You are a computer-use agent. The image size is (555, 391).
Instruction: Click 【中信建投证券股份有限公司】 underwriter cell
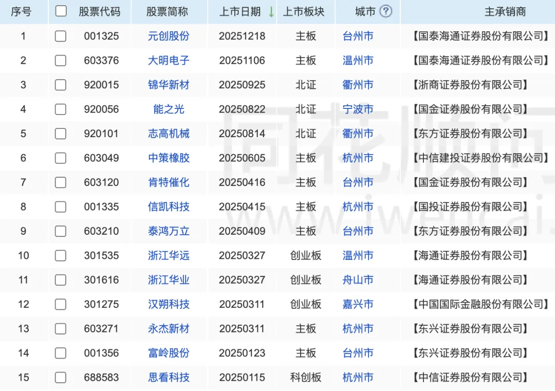click(481, 158)
